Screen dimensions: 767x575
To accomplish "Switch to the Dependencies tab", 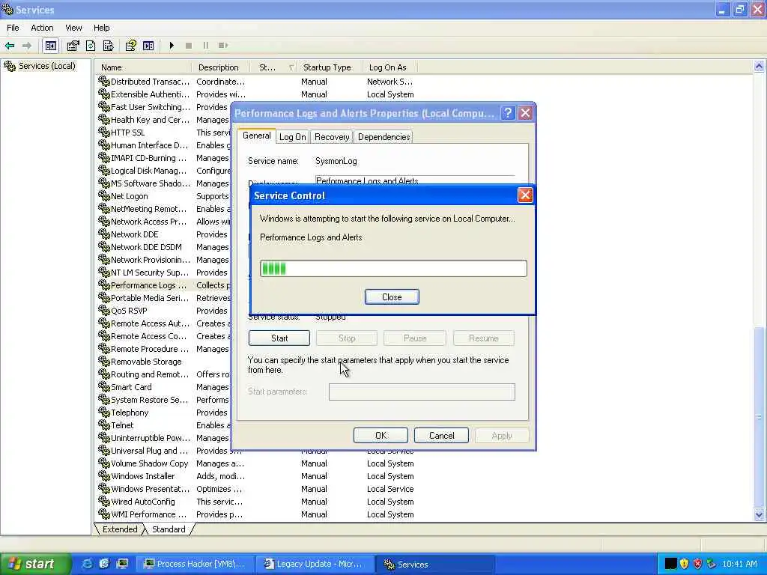I will (384, 138).
